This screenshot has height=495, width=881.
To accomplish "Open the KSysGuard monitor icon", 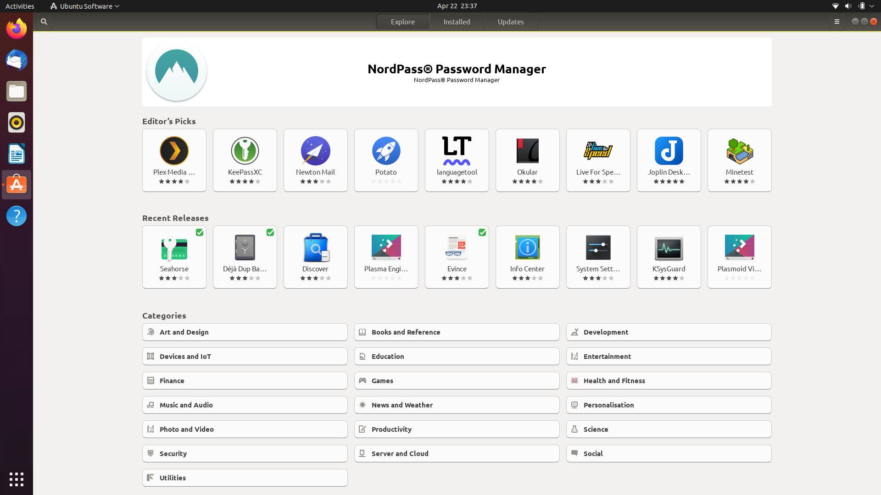I will coord(669,248).
